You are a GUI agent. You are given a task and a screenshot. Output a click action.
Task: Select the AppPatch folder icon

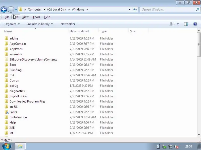6,49
